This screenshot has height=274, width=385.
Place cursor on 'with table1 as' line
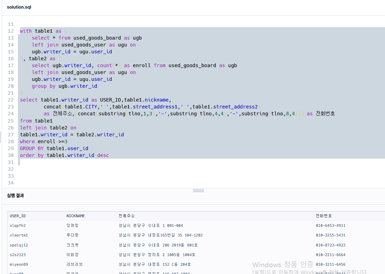(x=43, y=31)
